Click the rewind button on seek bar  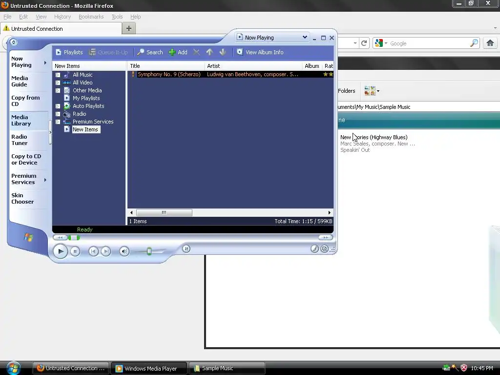(x=60, y=237)
